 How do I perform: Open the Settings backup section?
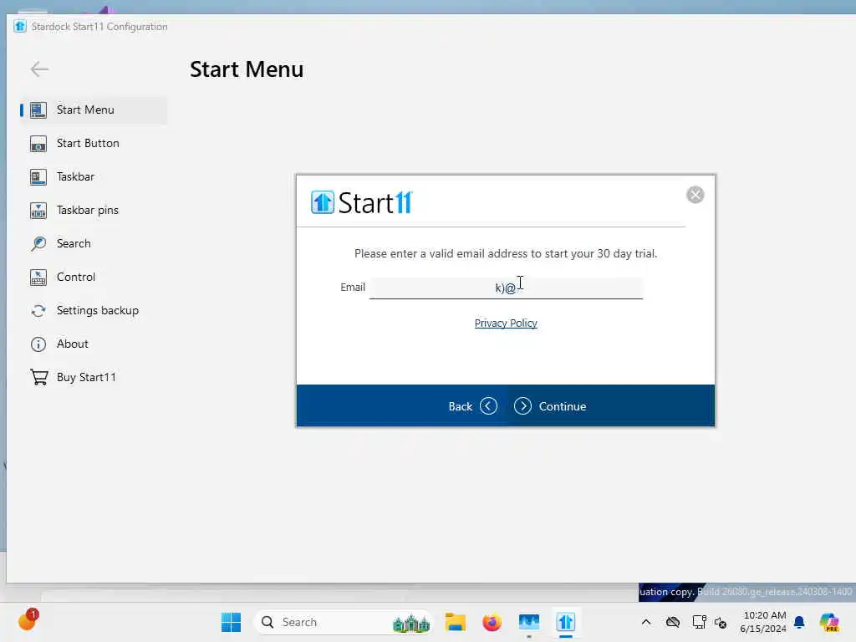(x=98, y=311)
